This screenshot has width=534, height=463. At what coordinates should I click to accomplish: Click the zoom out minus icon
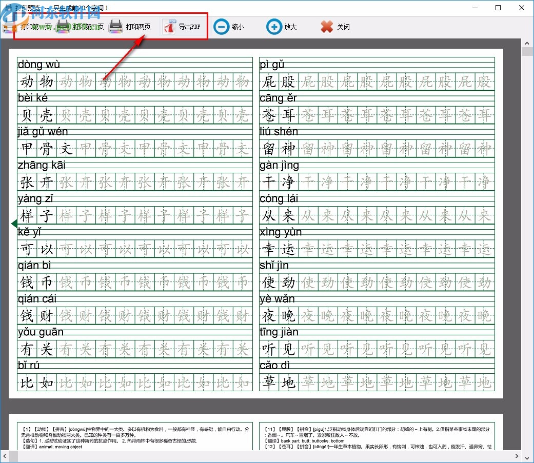222,27
